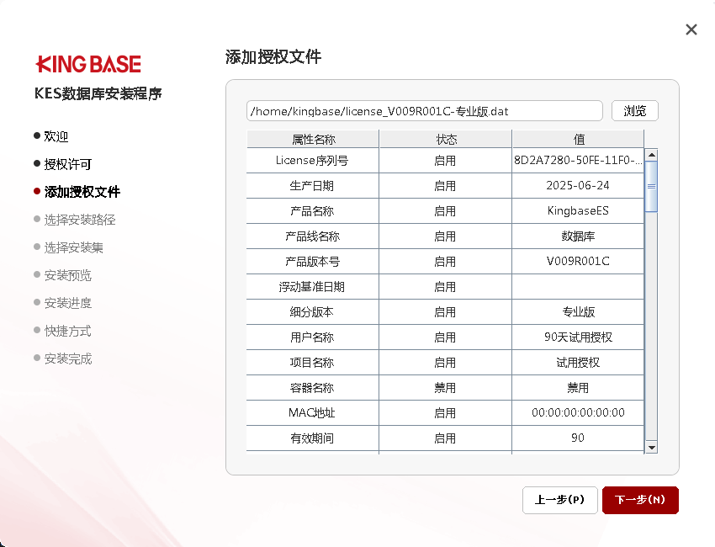This screenshot has width=715, height=547.
Task: Click the Kingbase logo
Action: 88,64
